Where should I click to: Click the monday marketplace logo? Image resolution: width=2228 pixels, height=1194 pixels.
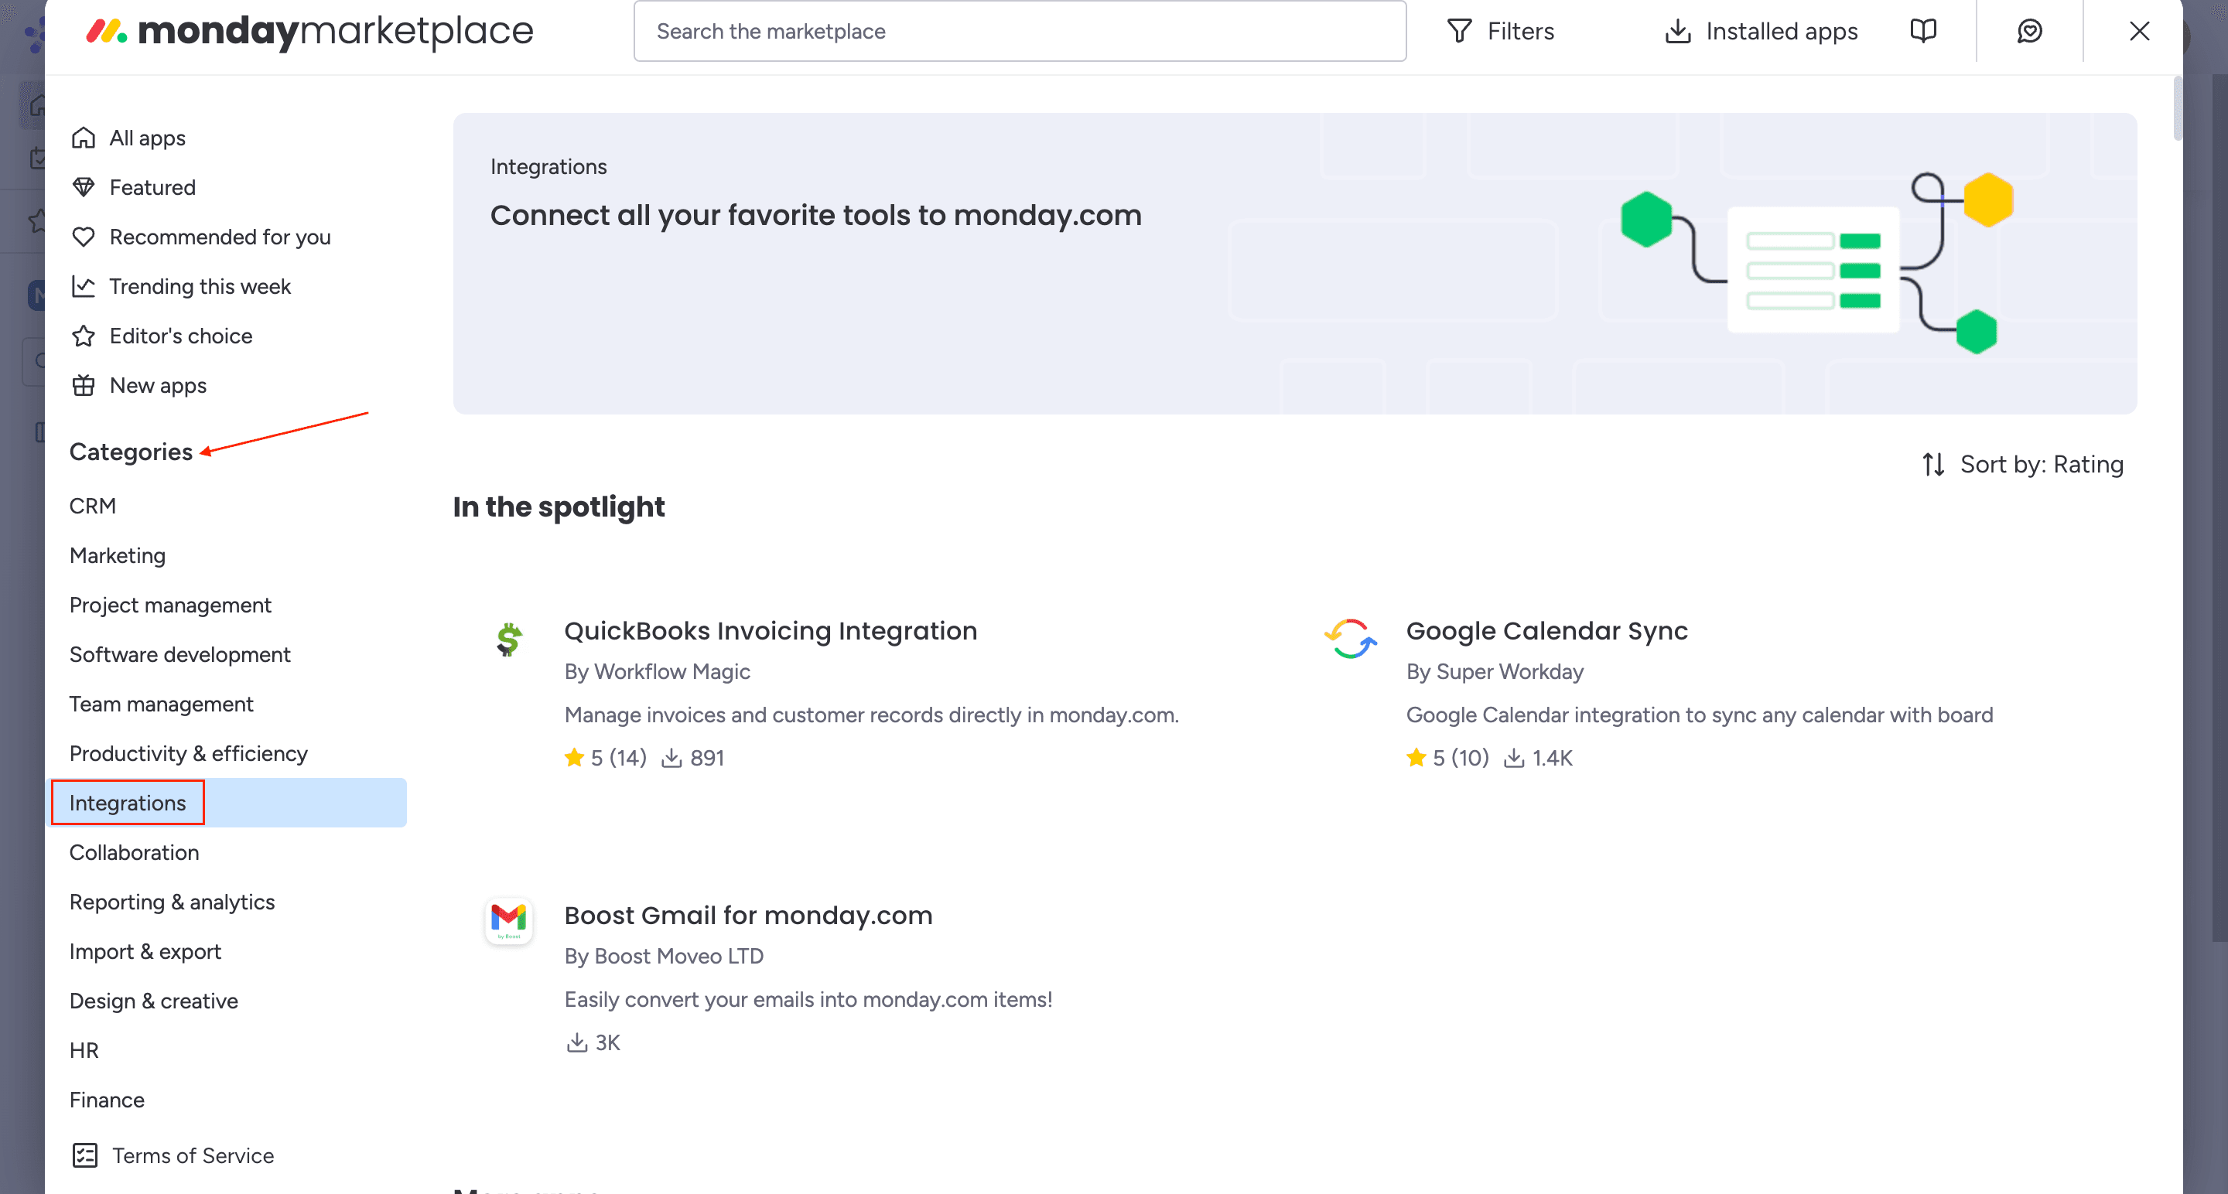[309, 32]
